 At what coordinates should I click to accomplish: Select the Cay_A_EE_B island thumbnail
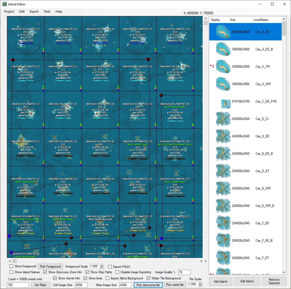223,49
